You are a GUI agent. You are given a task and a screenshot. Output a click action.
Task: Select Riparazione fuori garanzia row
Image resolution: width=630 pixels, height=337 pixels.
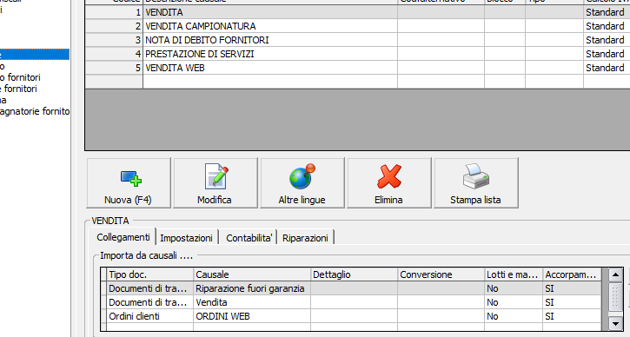(351, 288)
